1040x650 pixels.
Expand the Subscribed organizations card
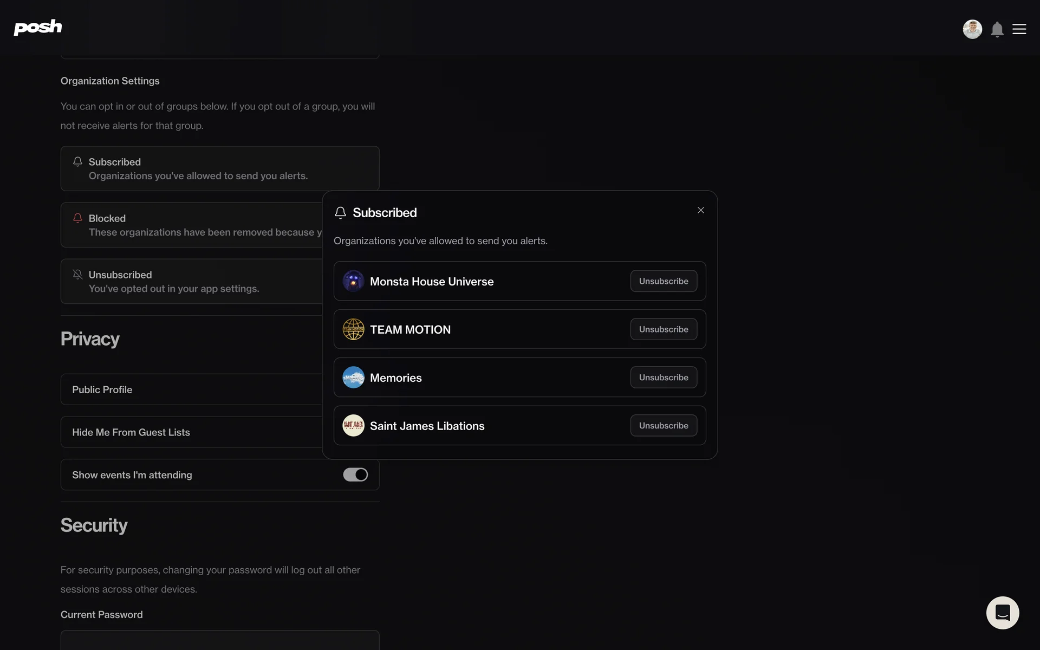pos(219,168)
